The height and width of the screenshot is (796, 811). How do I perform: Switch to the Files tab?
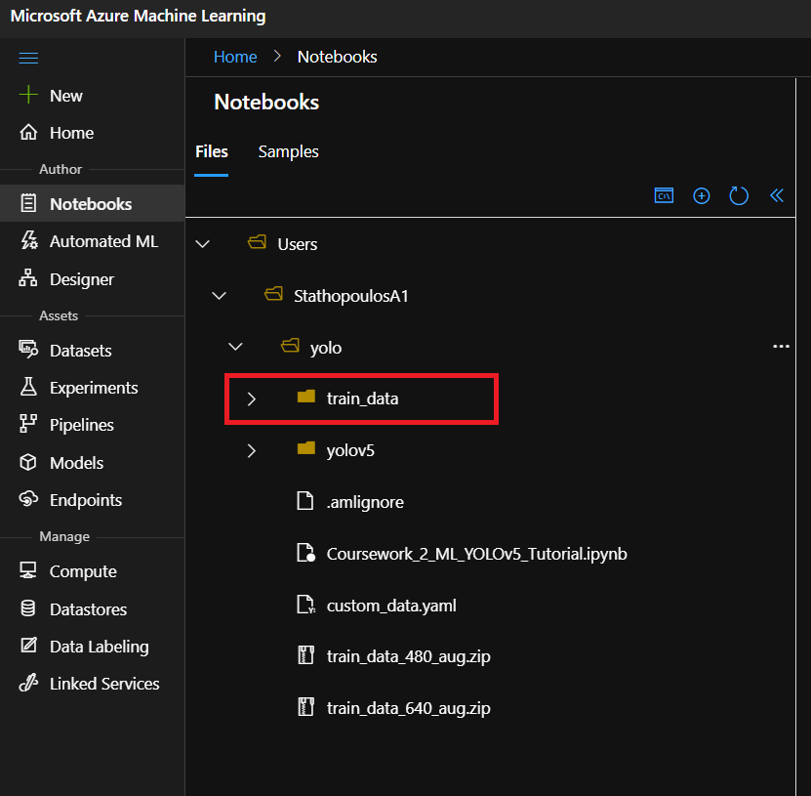pyautogui.click(x=212, y=151)
